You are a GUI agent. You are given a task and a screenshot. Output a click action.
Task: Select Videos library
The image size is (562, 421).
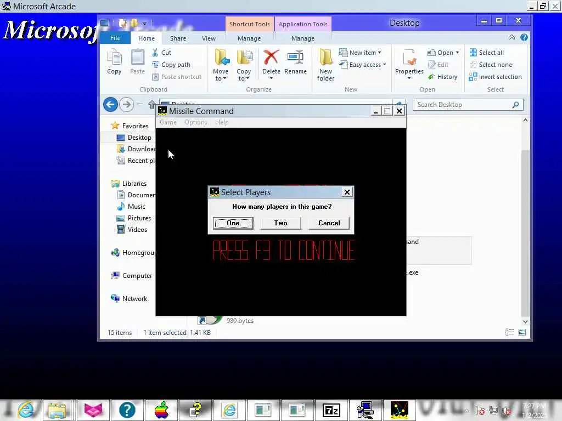[132, 230]
